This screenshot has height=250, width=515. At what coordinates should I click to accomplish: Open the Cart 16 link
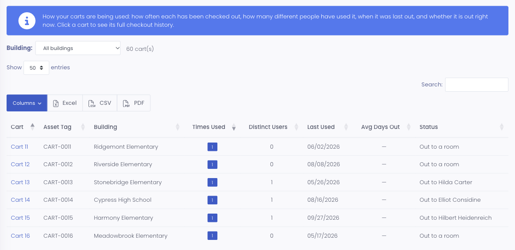(20, 236)
